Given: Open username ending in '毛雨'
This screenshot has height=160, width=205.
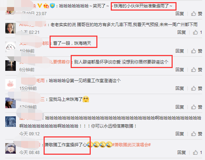Looking at the screenshot, I should [40, 81].
